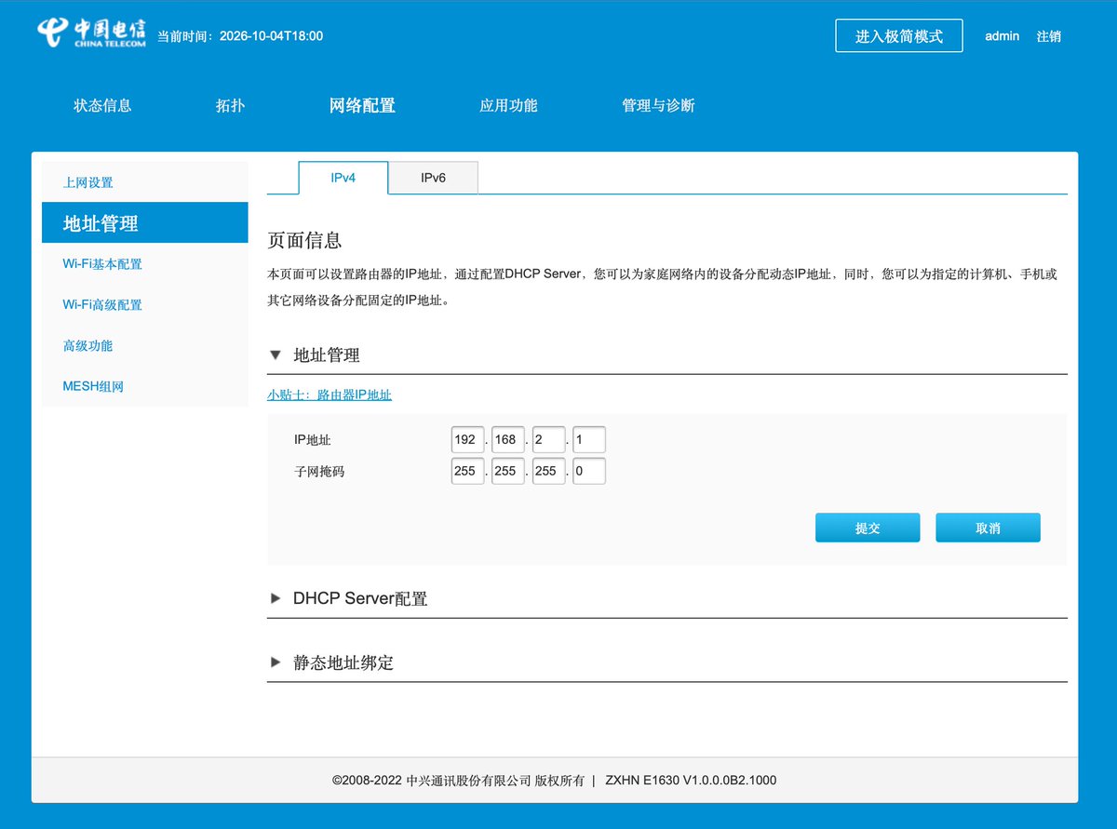1117x829 pixels.
Task: Switch to the IPv4 tab
Action: pos(343,178)
